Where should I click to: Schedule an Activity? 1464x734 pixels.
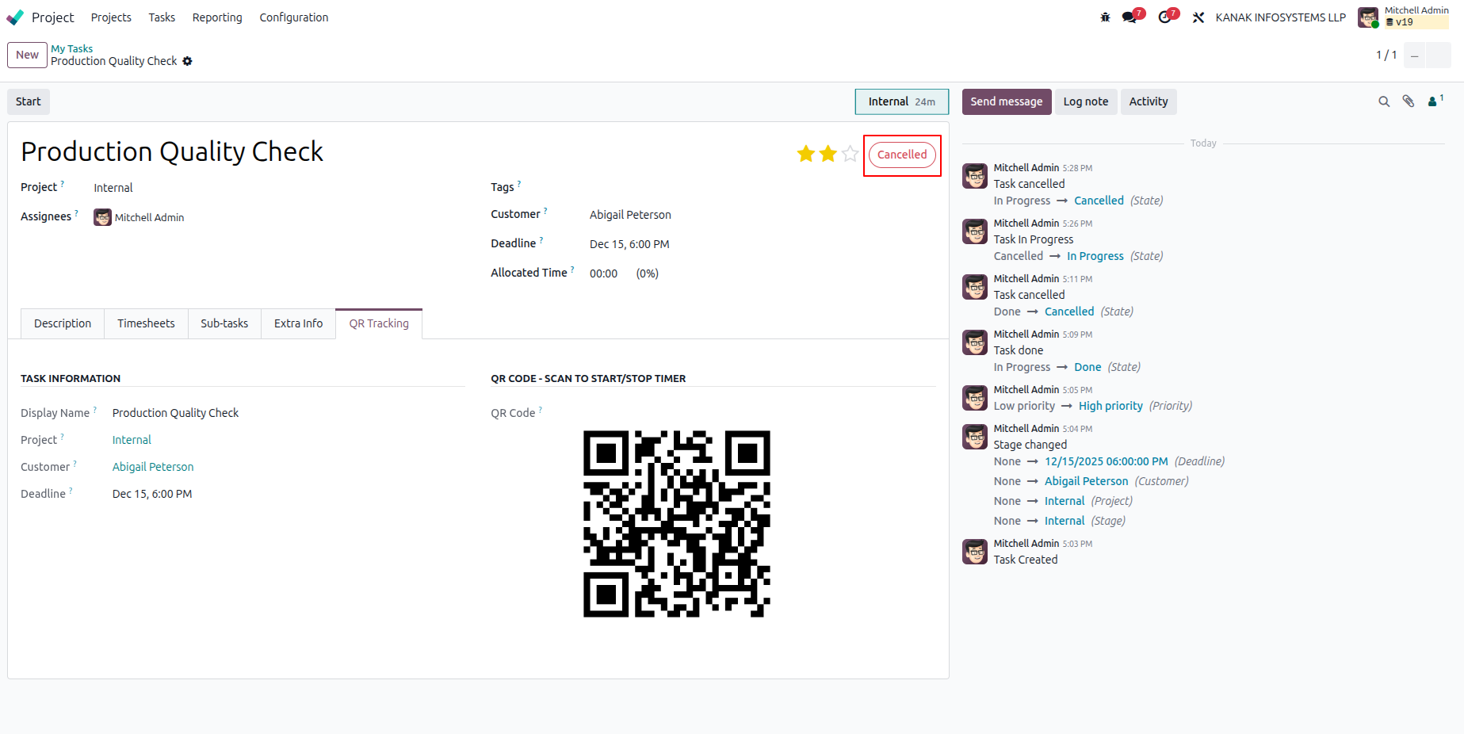coord(1149,101)
